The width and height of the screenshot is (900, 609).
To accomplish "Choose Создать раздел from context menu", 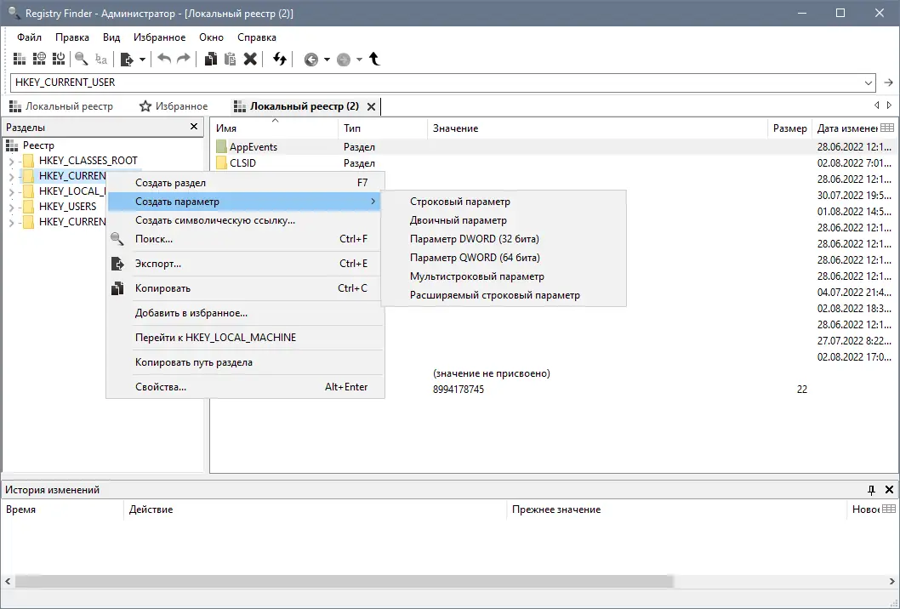I will [x=245, y=183].
